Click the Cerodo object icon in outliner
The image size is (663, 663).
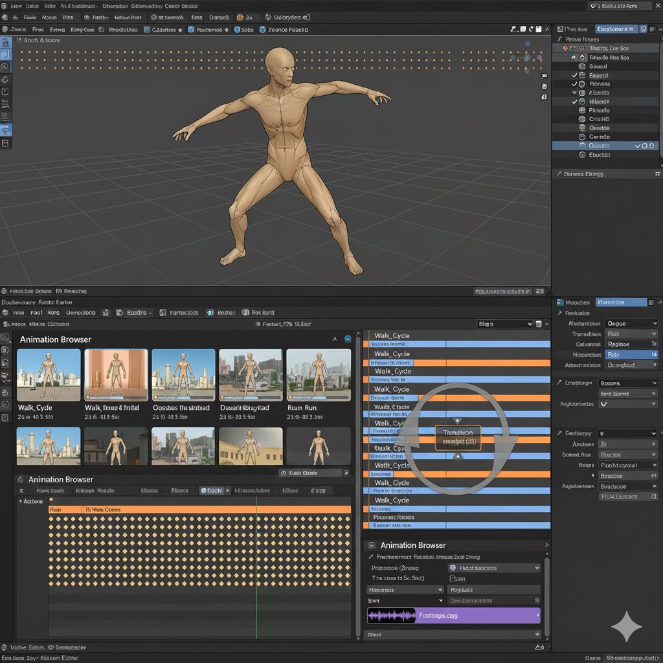[x=582, y=137]
